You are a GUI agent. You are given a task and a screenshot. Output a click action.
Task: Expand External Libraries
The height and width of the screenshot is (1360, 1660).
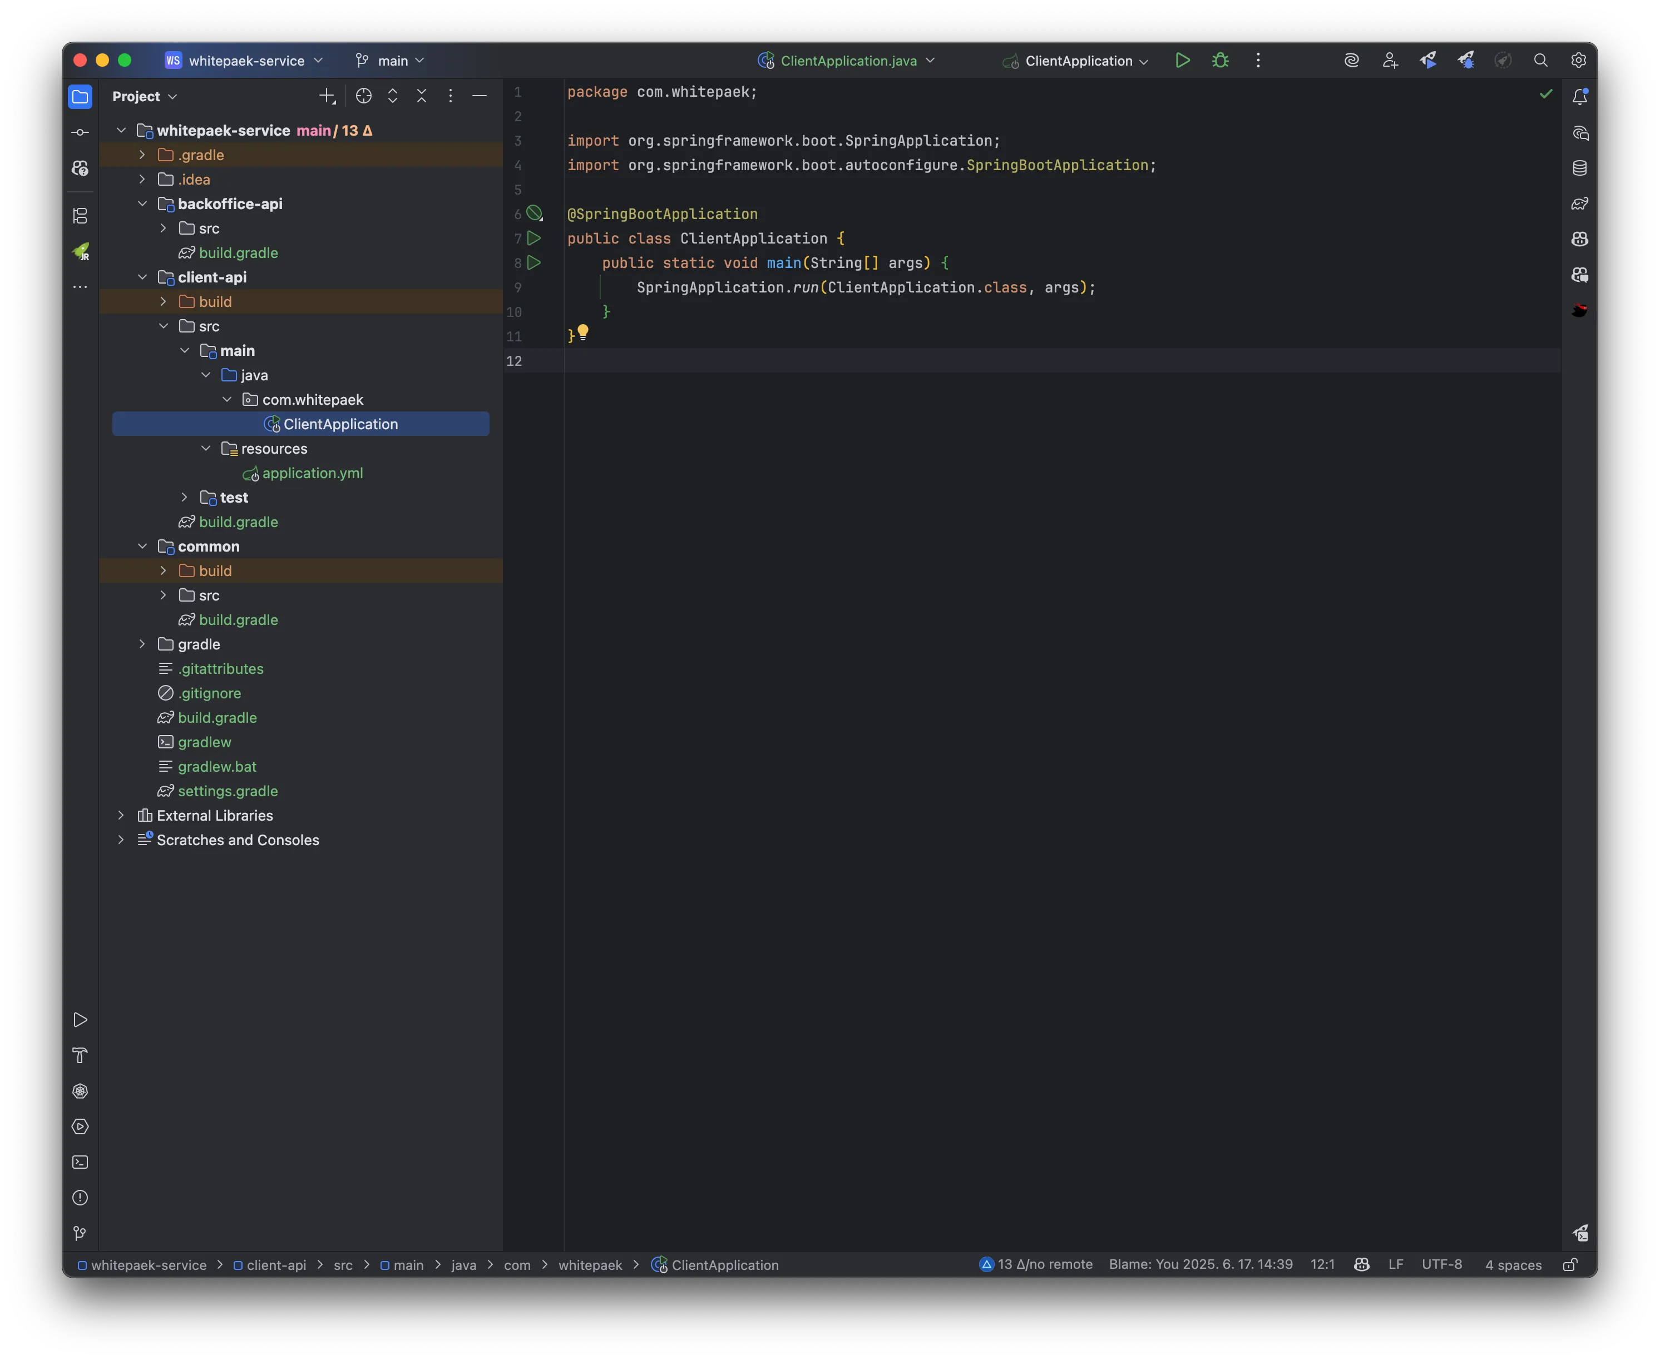pyautogui.click(x=121, y=816)
